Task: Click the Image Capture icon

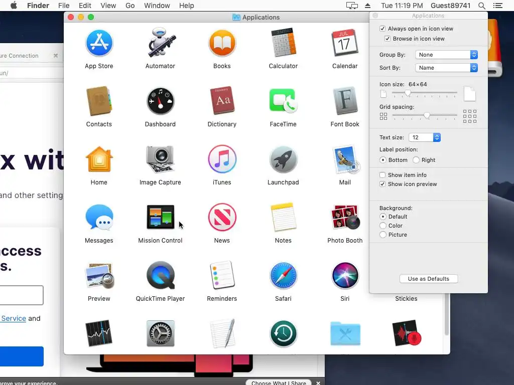Action: pos(160,159)
